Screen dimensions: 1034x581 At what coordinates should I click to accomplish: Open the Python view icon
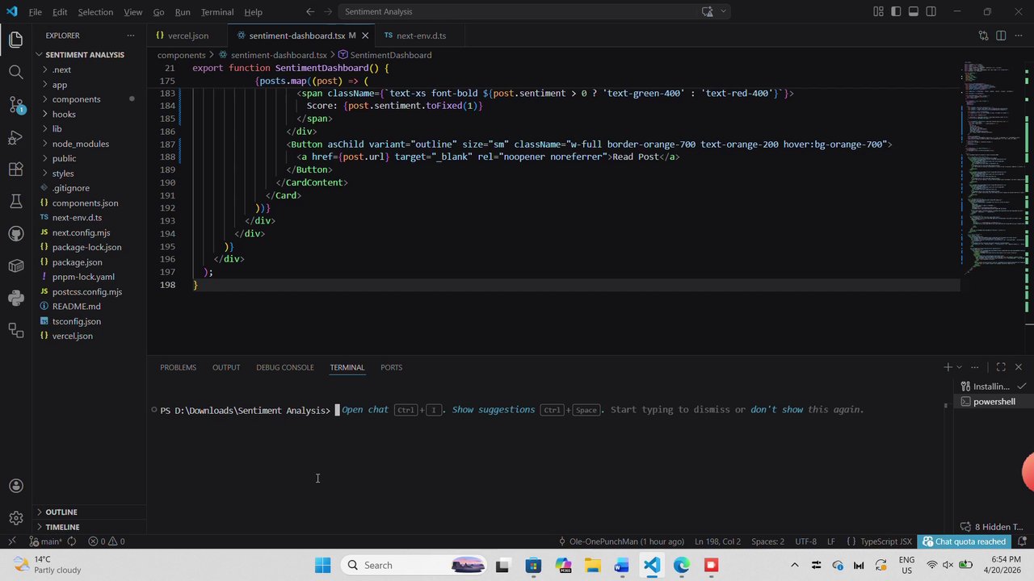pos(15,298)
